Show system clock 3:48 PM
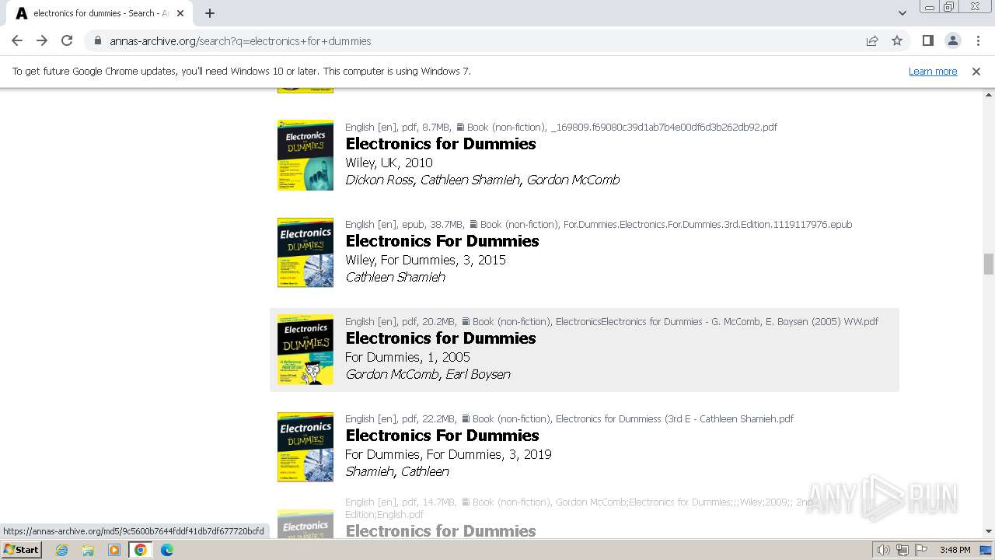Image resolution: width=995 pixels, height=560 pixels. (955, 550)
